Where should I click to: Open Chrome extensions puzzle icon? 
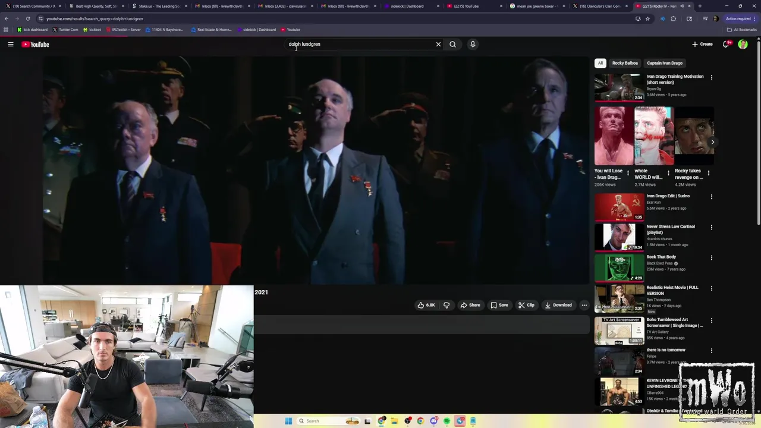click(x=673, y=18)
